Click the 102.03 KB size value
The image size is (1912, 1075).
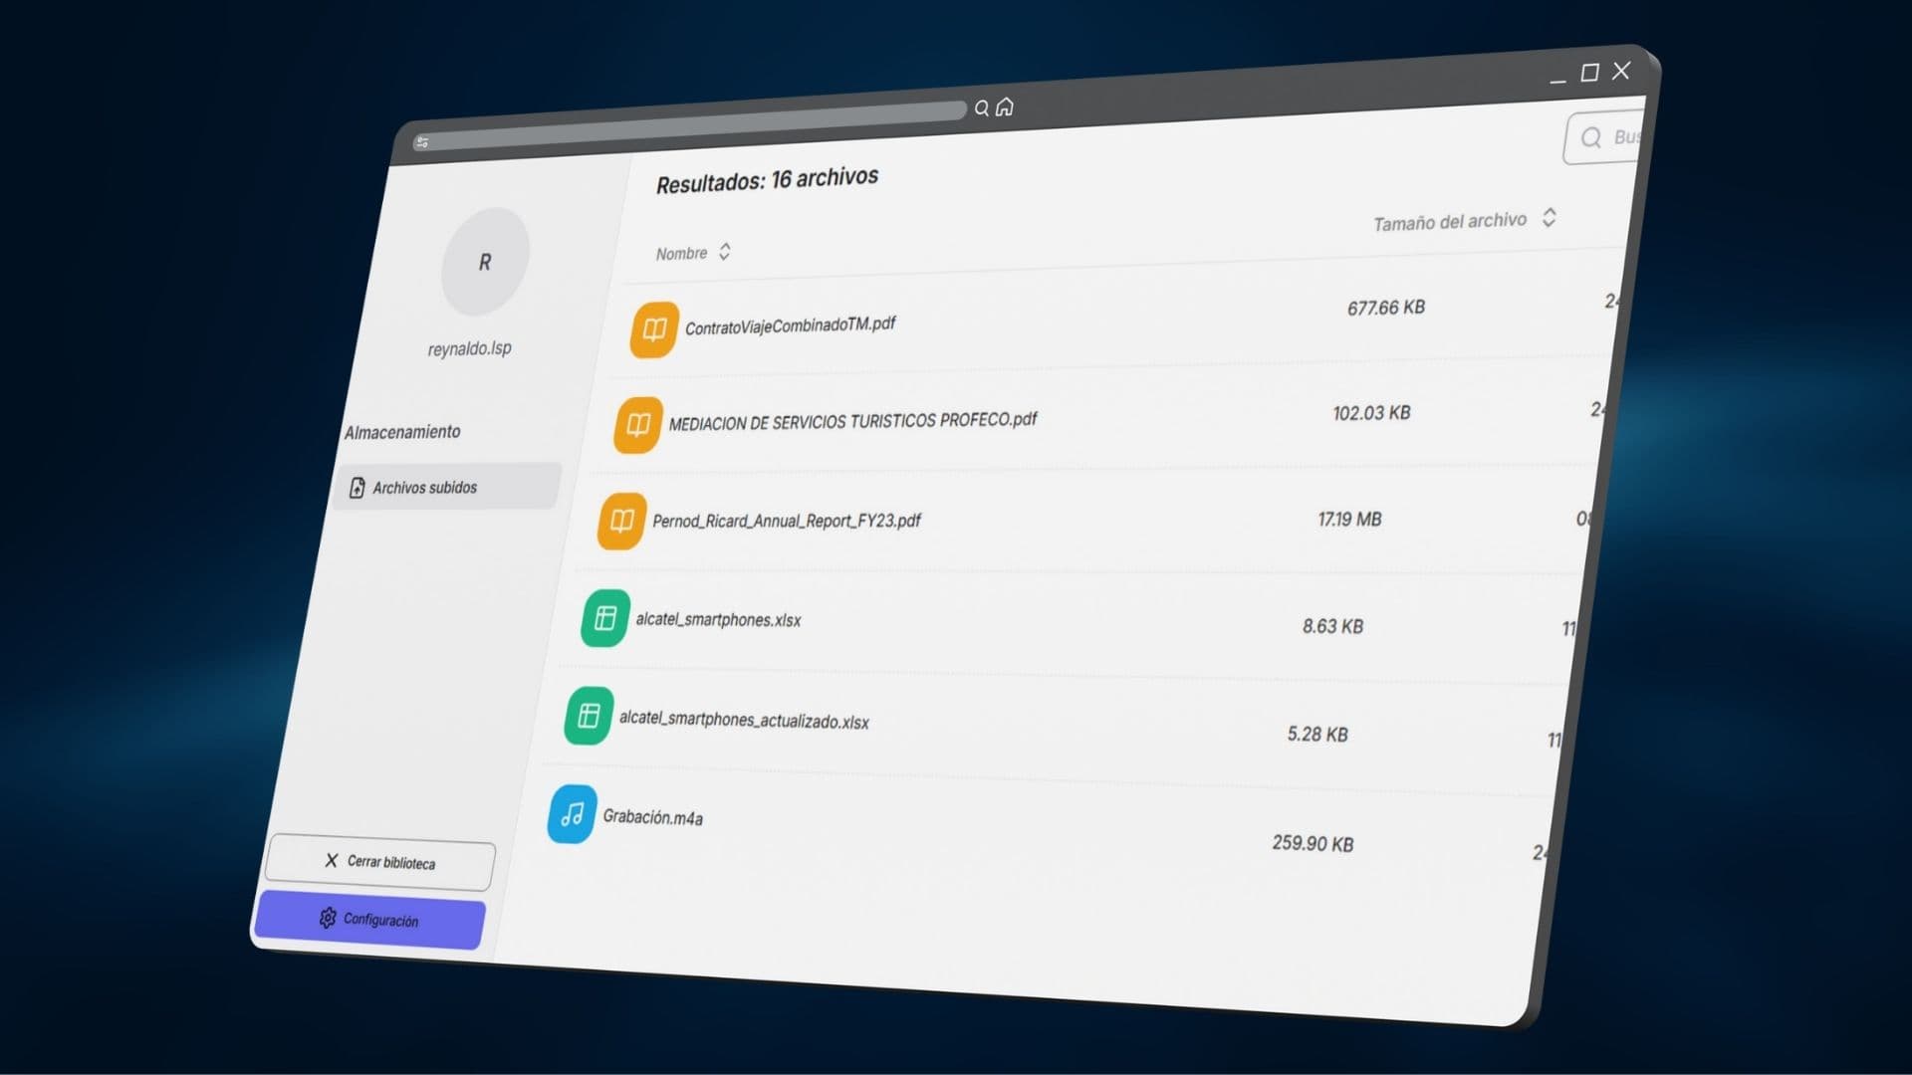pos(1371,412)
